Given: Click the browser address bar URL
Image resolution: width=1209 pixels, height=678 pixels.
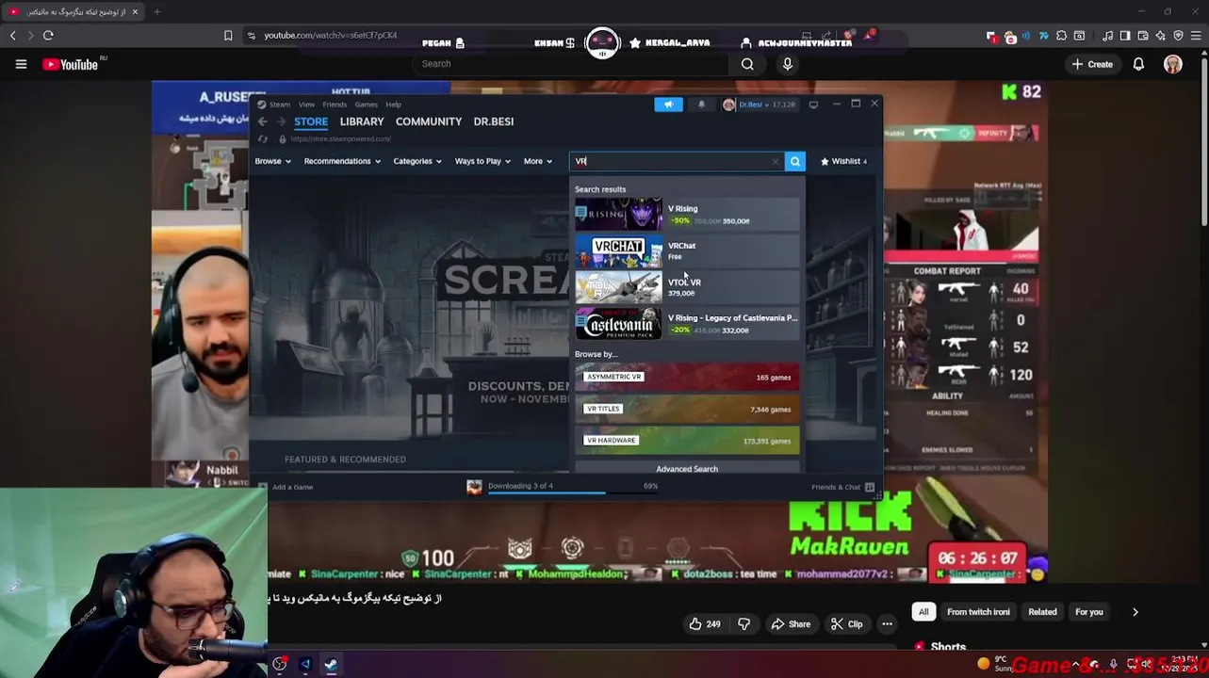Looking at the screenshot, I should (x=330, y=36).
